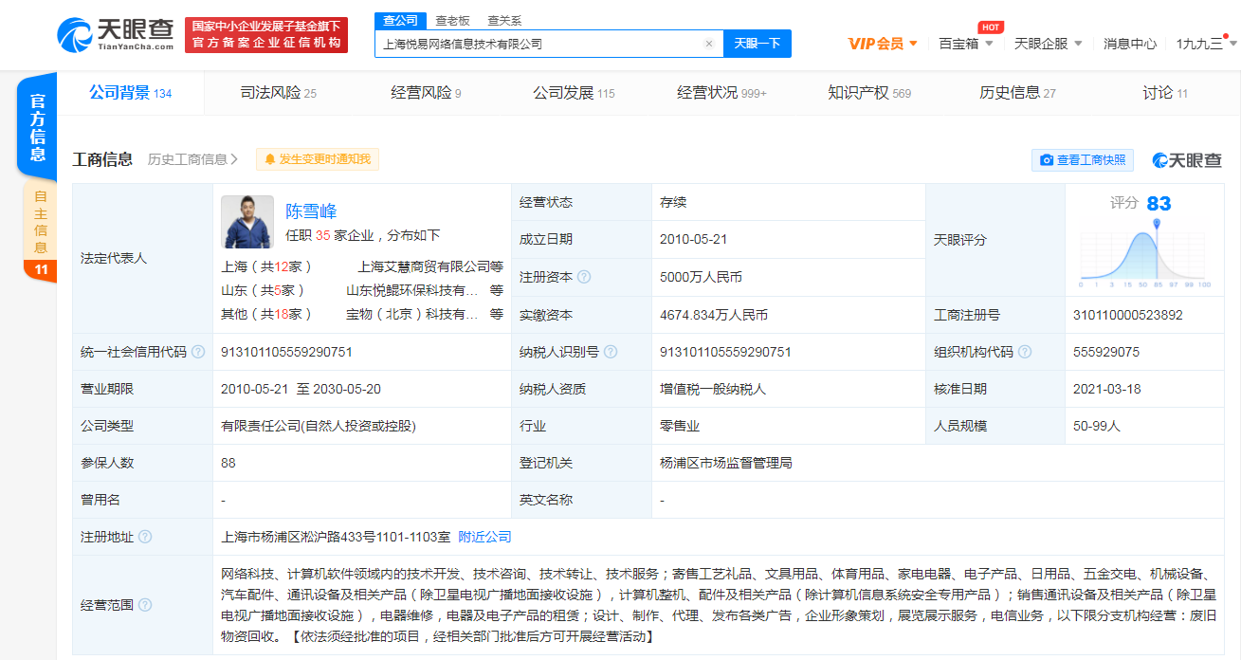
Task: Switch to the 司法风险 tab
Action: point(278,93)
